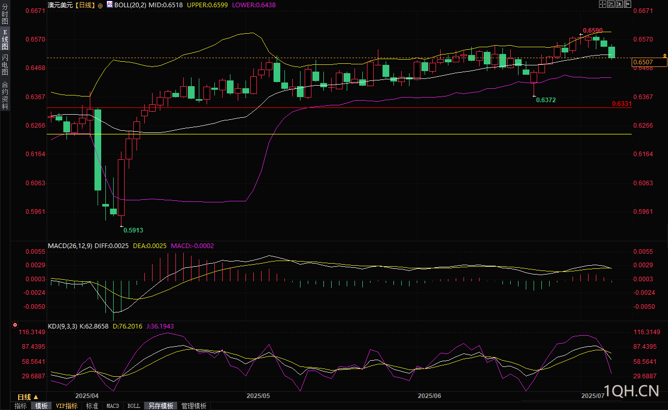The height and width of the screenshot is (410, 668).
Task: Choose the 标准 template tab
Action: tap(92, 406)
